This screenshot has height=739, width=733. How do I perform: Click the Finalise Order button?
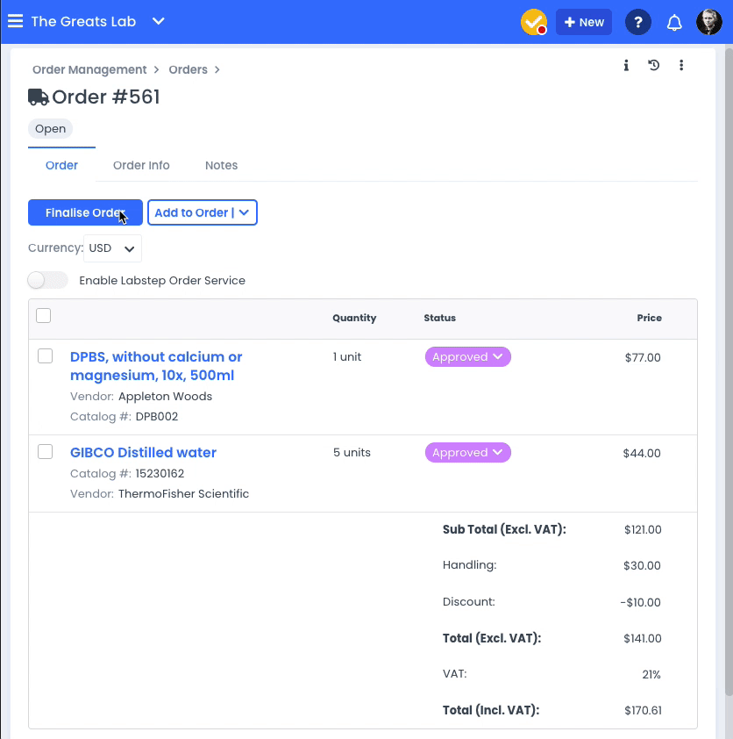[85, 212]
